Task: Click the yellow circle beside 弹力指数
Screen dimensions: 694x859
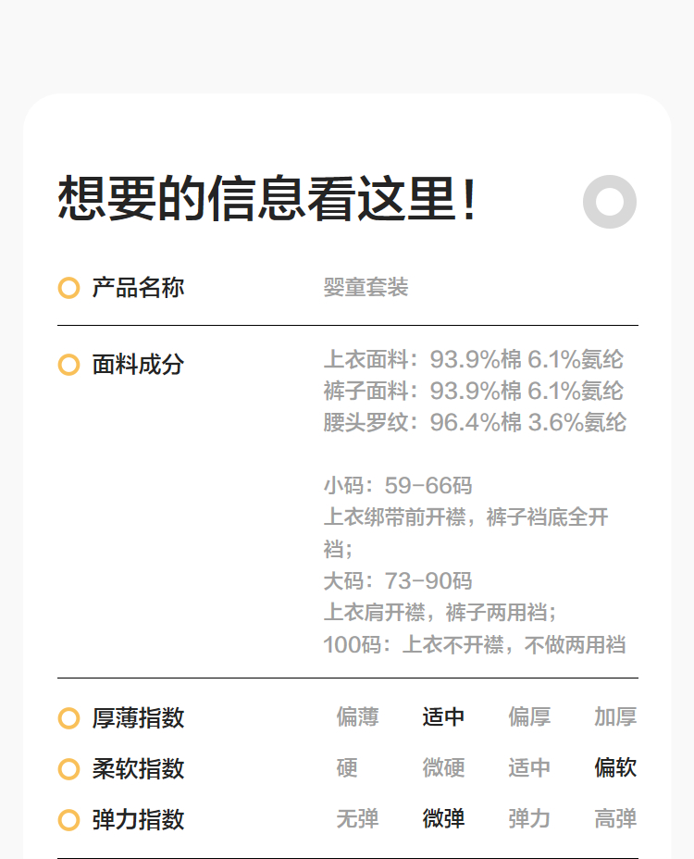Action: pos(68,820)
